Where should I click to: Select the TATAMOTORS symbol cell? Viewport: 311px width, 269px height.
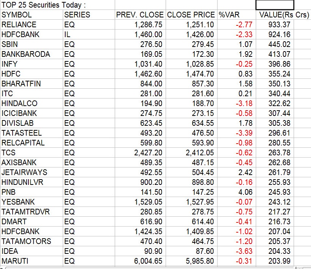(26, 241)
